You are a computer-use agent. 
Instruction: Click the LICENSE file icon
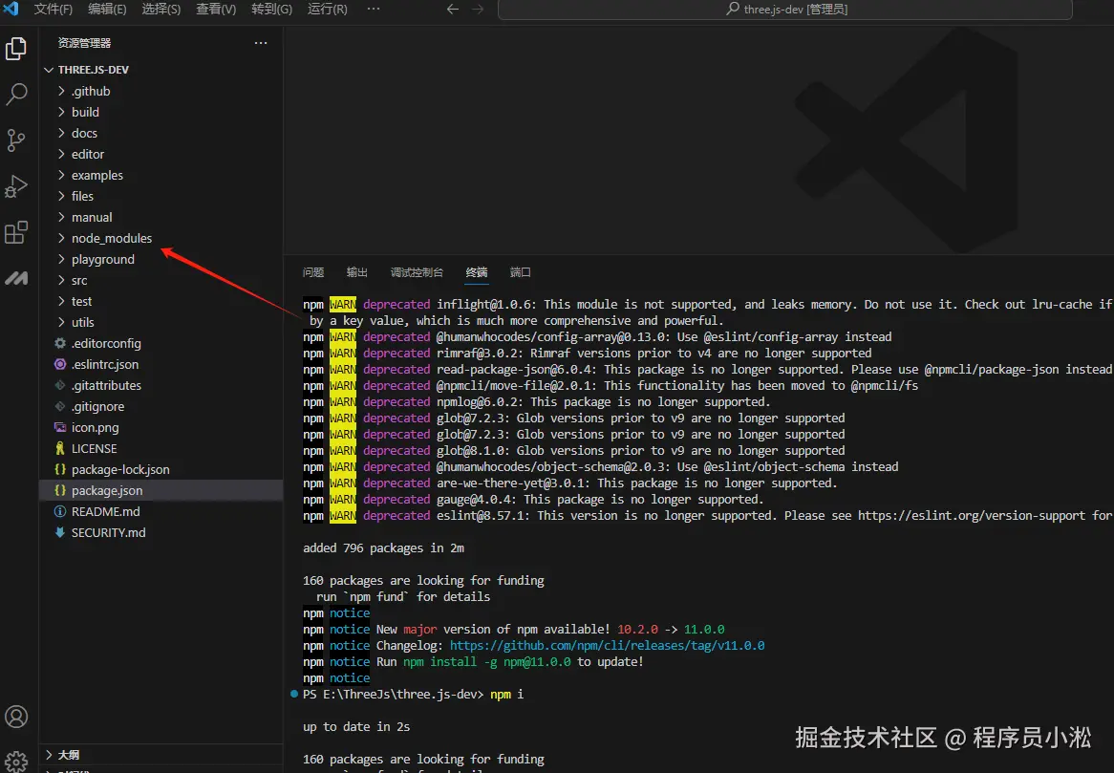[x=60, y=448]
